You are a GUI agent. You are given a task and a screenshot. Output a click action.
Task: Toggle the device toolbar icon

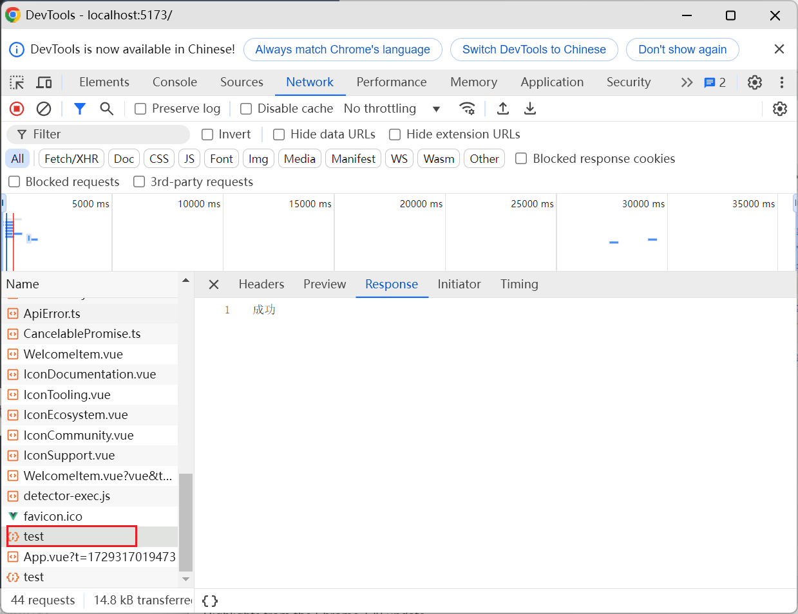coord(44,82)
